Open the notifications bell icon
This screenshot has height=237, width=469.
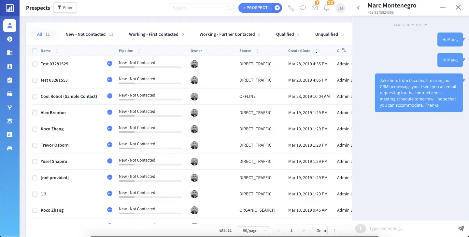(x=326, y=8)
